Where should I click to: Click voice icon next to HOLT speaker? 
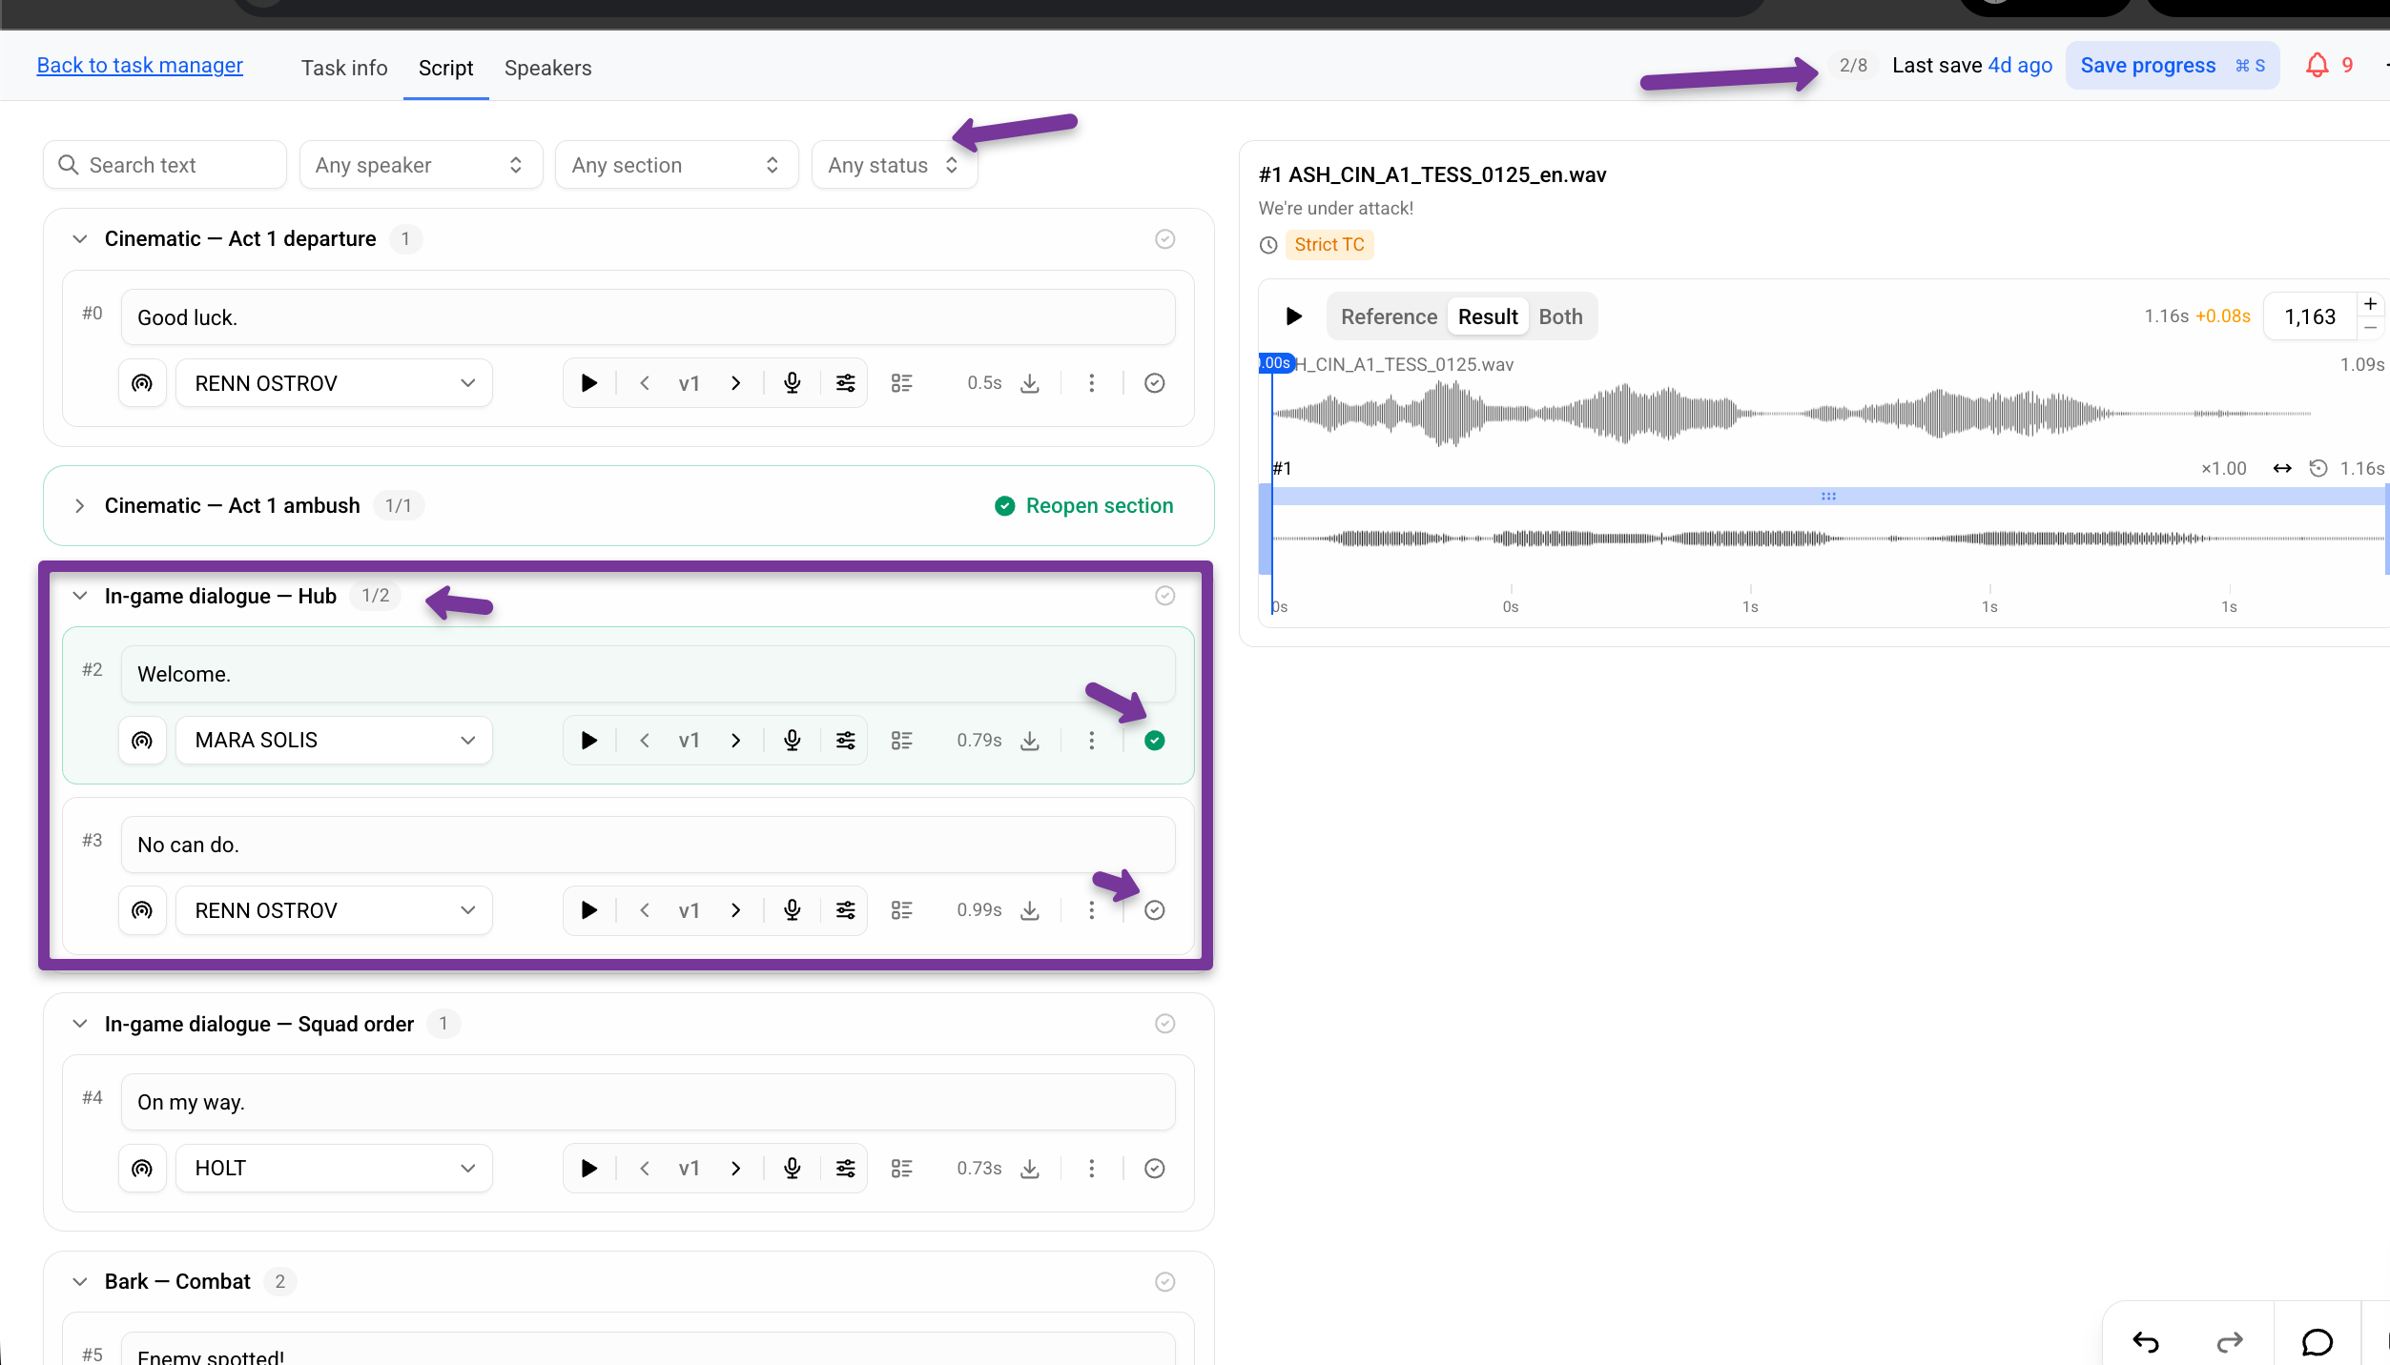pyautogui.click(x=142, y=1169)
